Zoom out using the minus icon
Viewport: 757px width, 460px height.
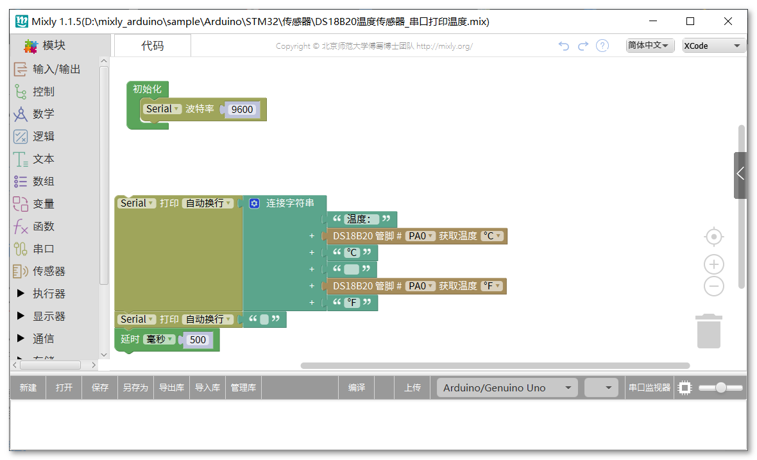coord(713,285)
